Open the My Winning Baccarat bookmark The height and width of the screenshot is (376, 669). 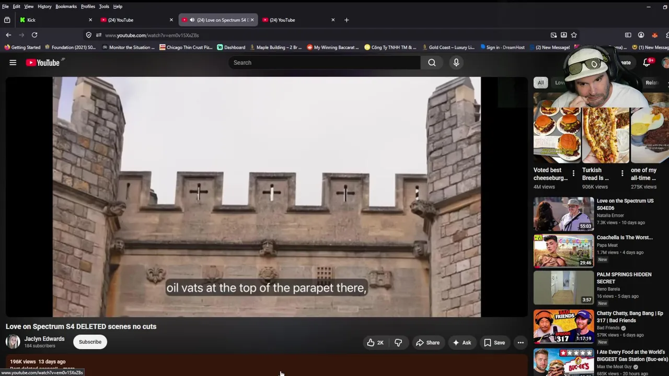point(332,47)
